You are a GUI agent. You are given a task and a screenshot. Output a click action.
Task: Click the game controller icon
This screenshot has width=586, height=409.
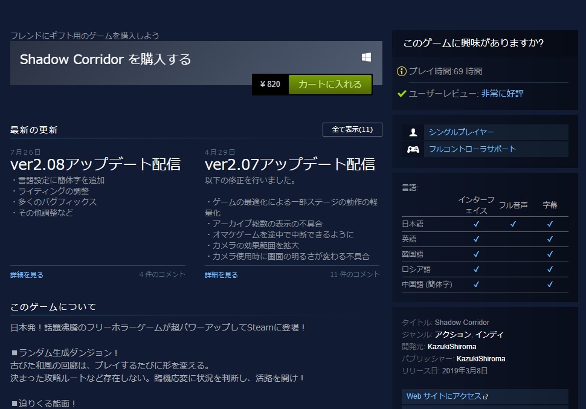[413, 150]
